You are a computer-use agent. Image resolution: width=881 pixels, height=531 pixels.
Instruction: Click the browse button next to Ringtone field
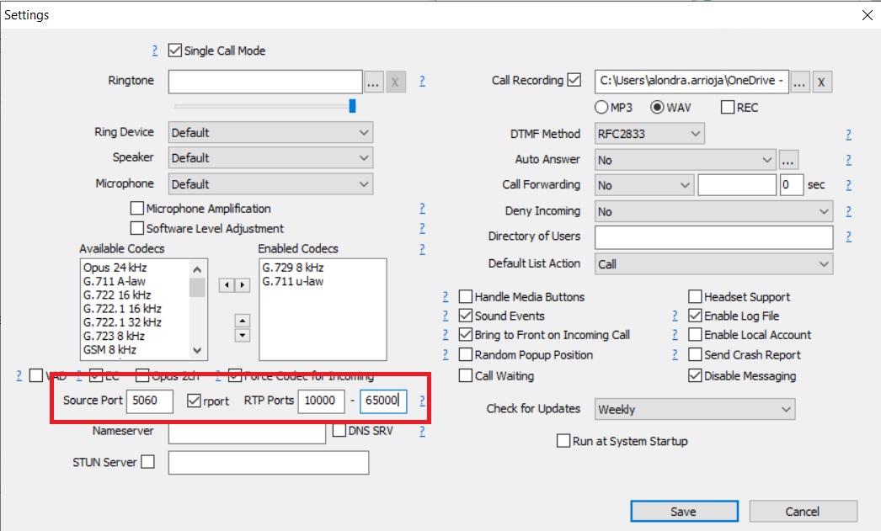click(374, 82)
